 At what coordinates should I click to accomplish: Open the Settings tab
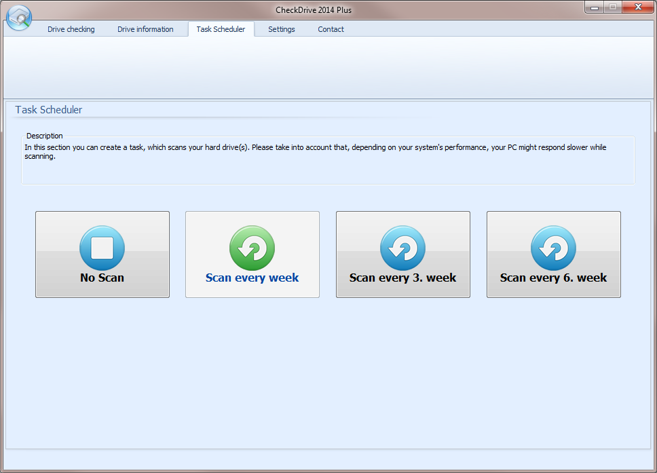pyautogui.click(x=282, y=29)
